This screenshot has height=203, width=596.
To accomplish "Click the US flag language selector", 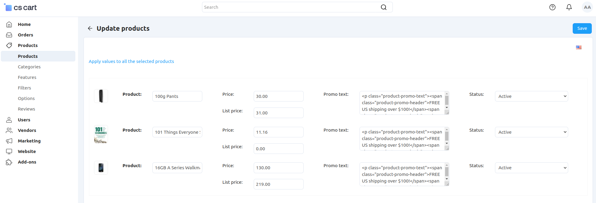I will click(x=579, y=47).
